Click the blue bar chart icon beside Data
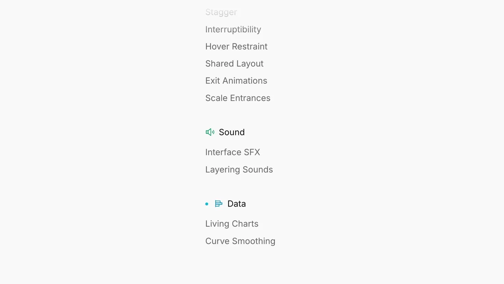 click(219, 204)
